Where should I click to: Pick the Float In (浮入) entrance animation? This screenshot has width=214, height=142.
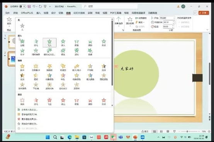[63, 43]
